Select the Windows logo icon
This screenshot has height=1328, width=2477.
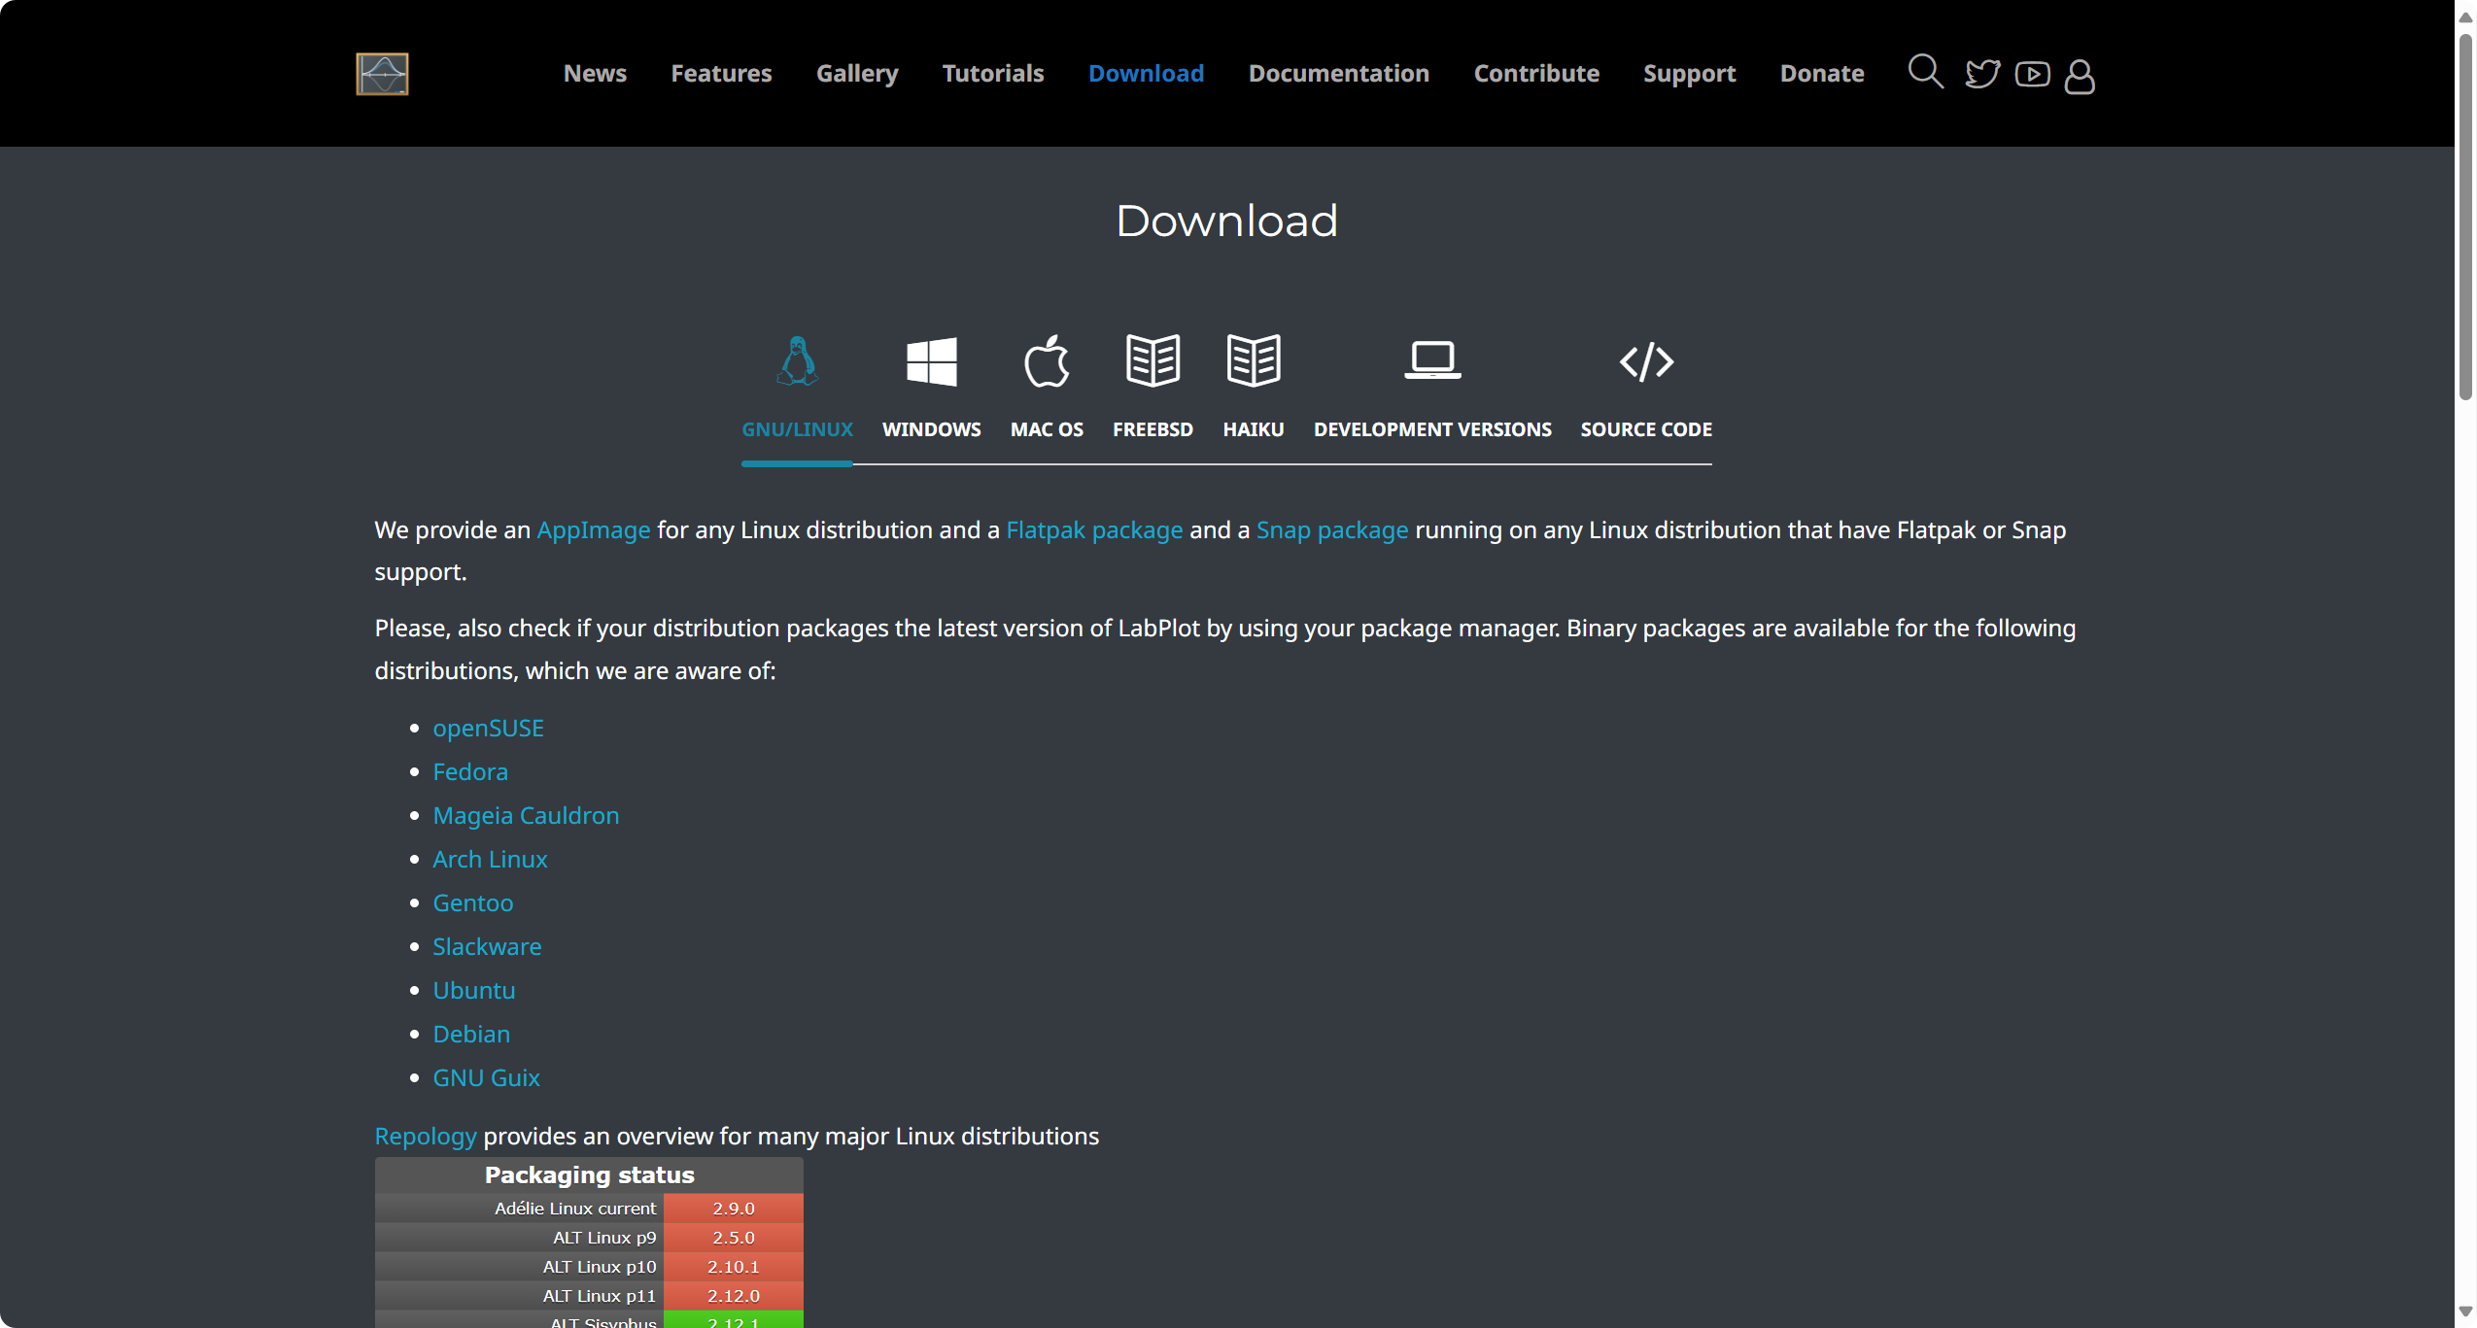[931, 362]
